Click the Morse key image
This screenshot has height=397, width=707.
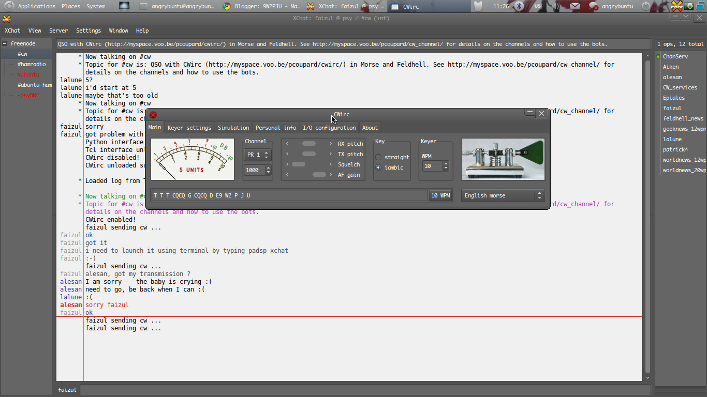pyautogui.click(x=503, y=159)
